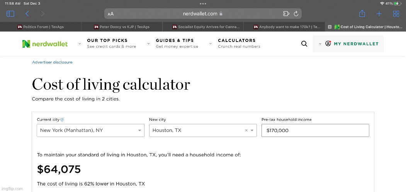Expand the Our Top Picks menu
406x192 pixels.
point(107,43)
